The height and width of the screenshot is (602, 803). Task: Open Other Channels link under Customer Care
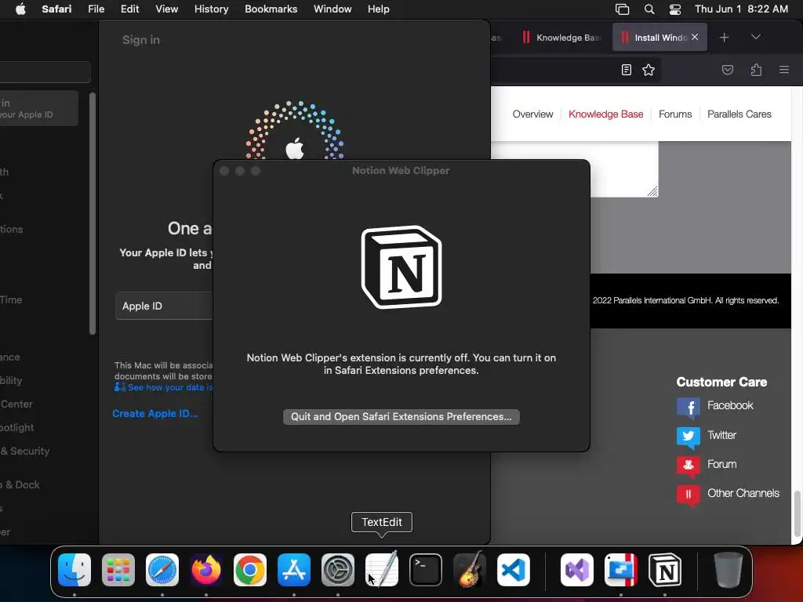tap(743, 494)
